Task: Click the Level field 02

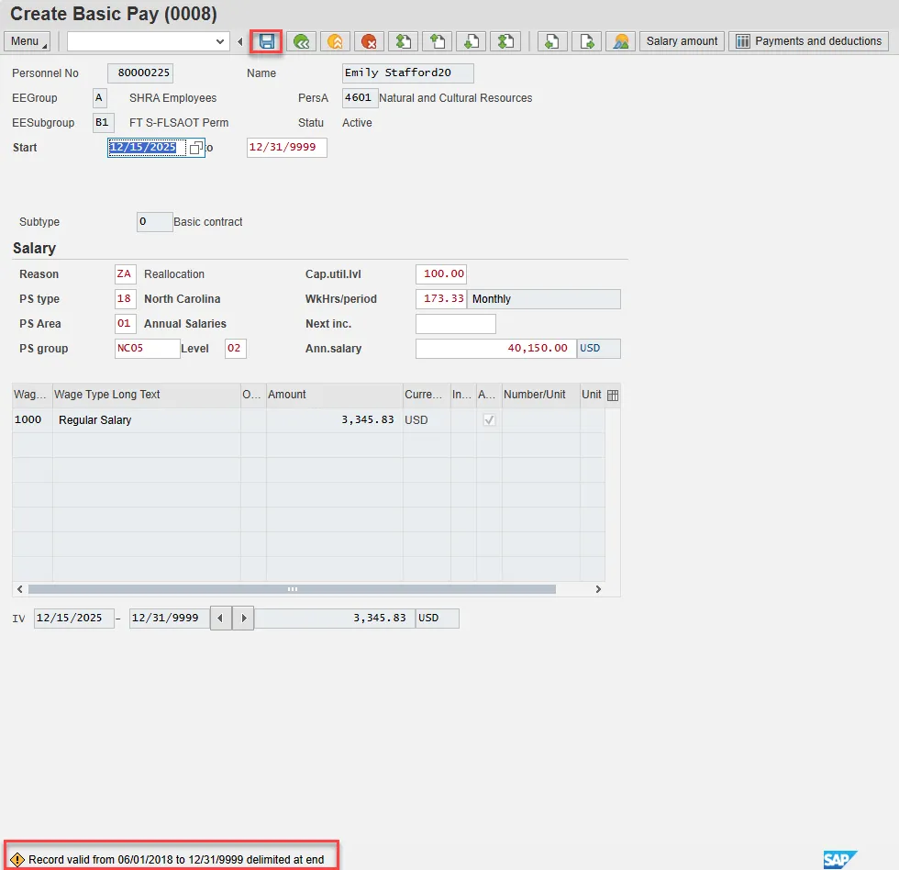Action: point(236,348)
